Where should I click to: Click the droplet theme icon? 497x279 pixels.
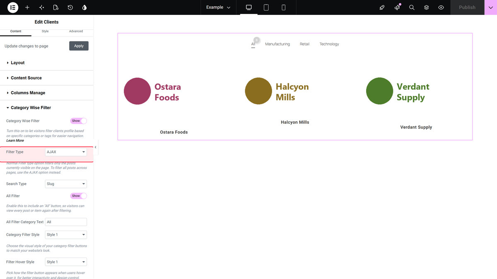click(84, 7)
